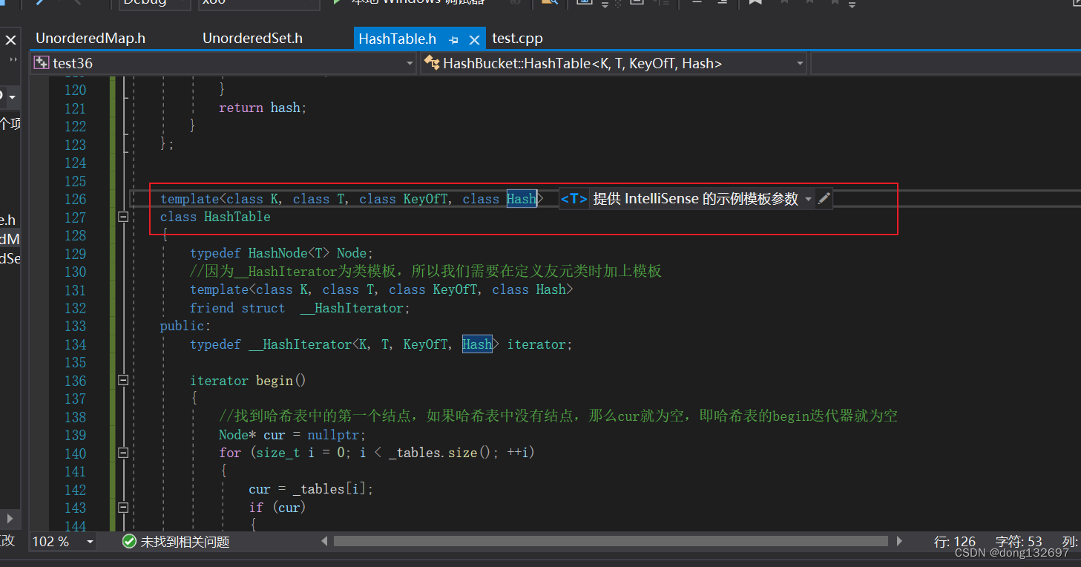The width and height of the screenshot is (1081, 567).
Task: Expand the IntelliSense sample template arguments dropdown
Action: click(808, 199)
